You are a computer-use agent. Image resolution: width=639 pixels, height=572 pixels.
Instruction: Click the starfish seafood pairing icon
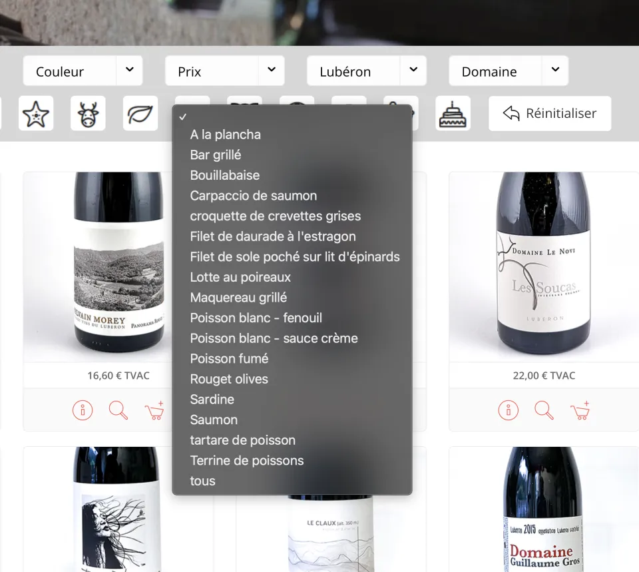click(x=36, y=113)
